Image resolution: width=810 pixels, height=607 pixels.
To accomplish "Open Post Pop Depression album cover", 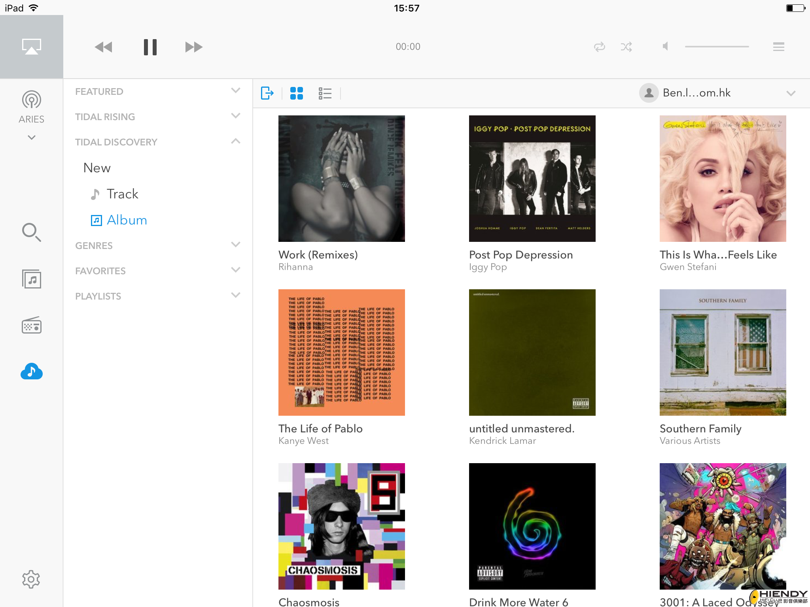I will (x=532, y=179).
